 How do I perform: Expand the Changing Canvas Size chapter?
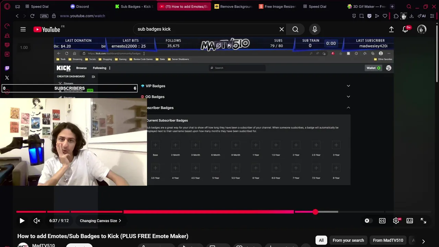(100, 221)
